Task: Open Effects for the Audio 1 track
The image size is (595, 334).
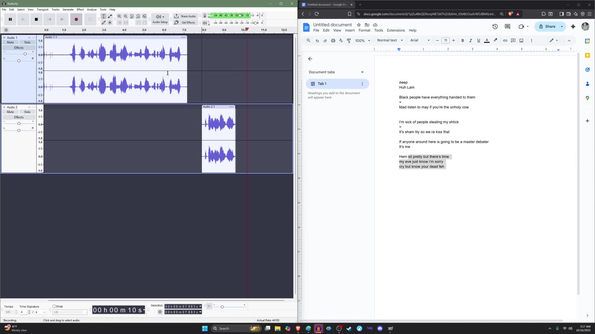Action: (19, 48)
